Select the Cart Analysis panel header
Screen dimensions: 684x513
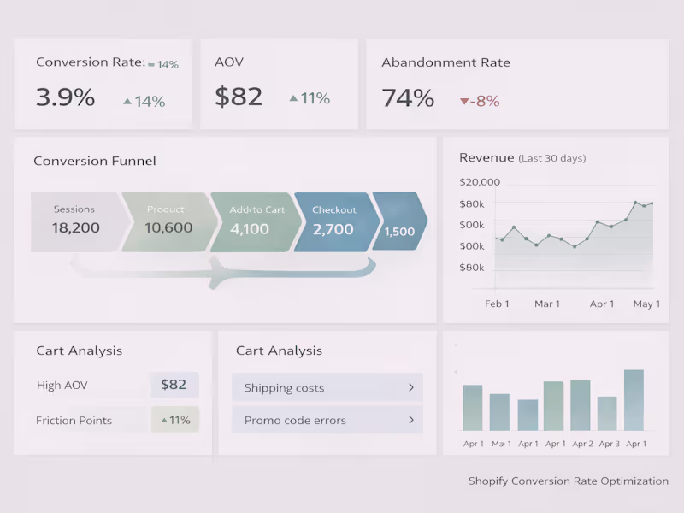pyautogui.click(x=78, y=351)
